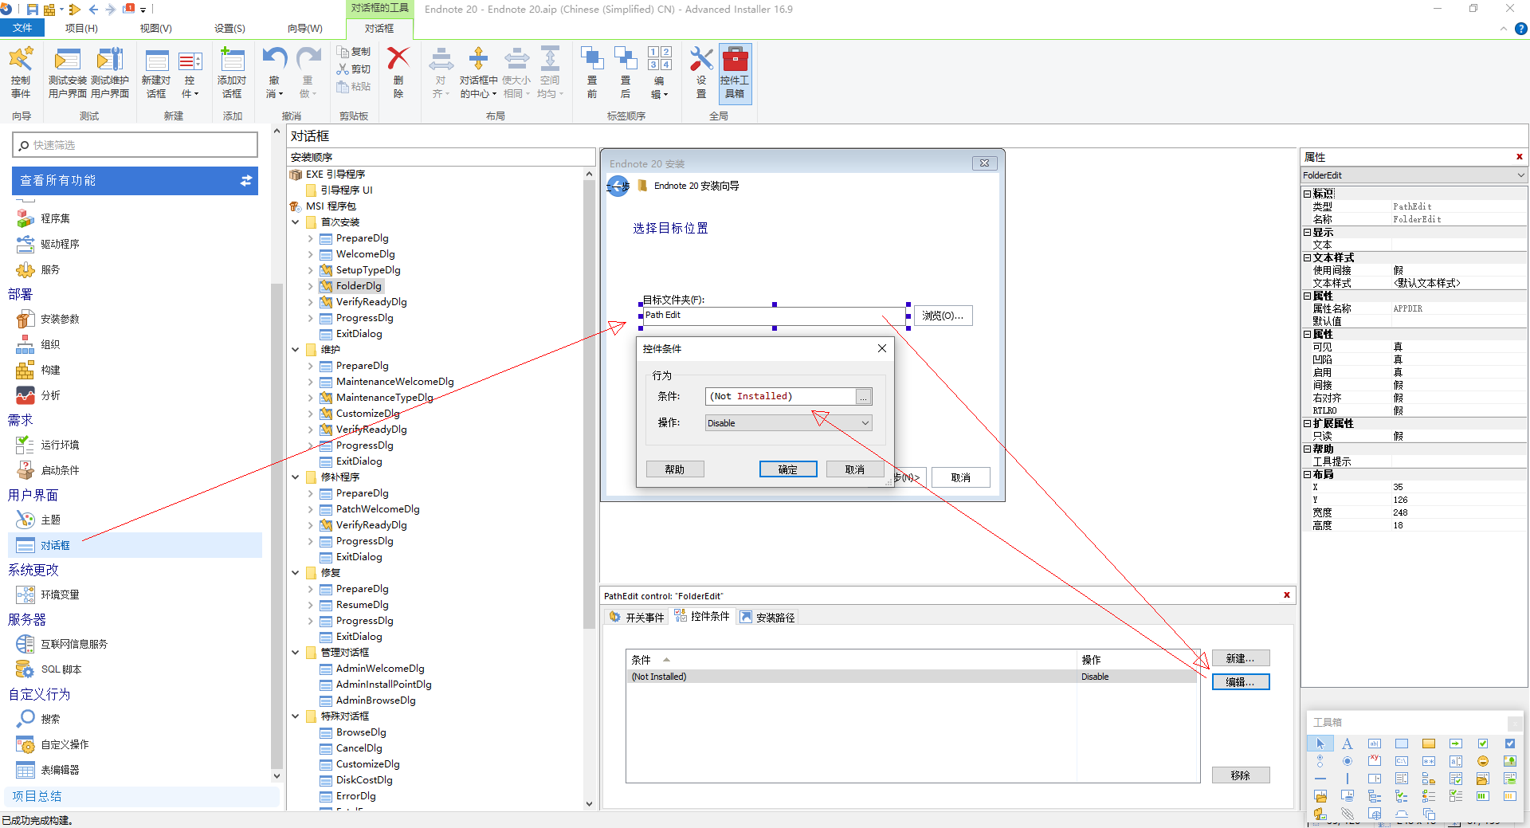Collapse the 布局 property group
Viewport: 1530px width, 828px height.
point(1307,474)
